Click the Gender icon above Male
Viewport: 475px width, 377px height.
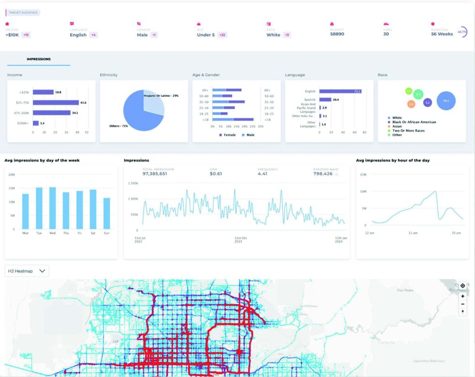point(139,23)
